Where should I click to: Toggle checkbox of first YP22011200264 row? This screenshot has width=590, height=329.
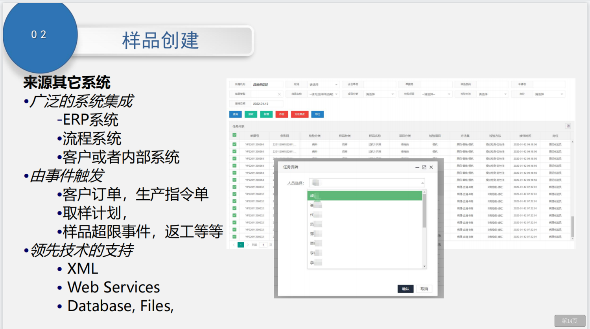(234, 144)
